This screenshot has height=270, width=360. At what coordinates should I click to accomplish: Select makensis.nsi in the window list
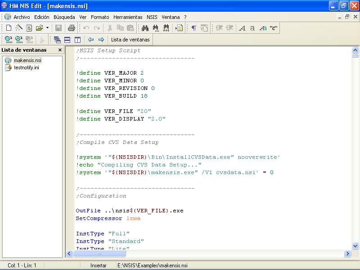27,60
